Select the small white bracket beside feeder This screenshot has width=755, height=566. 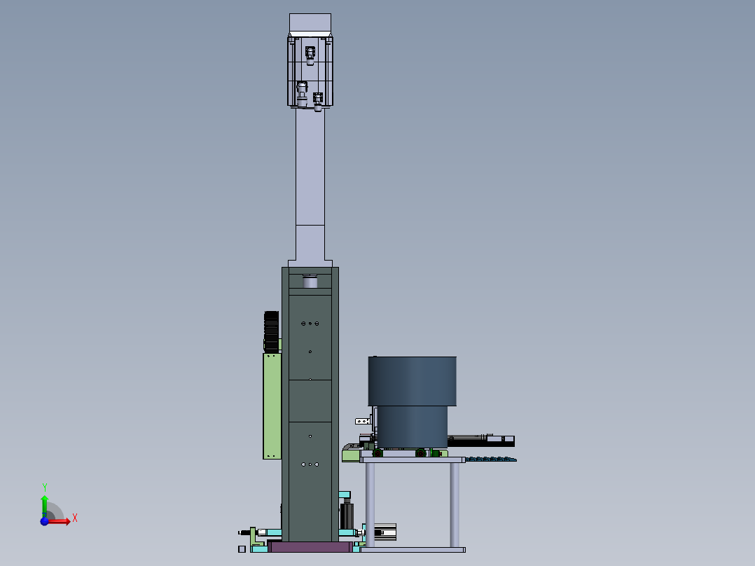pos(363,422)
